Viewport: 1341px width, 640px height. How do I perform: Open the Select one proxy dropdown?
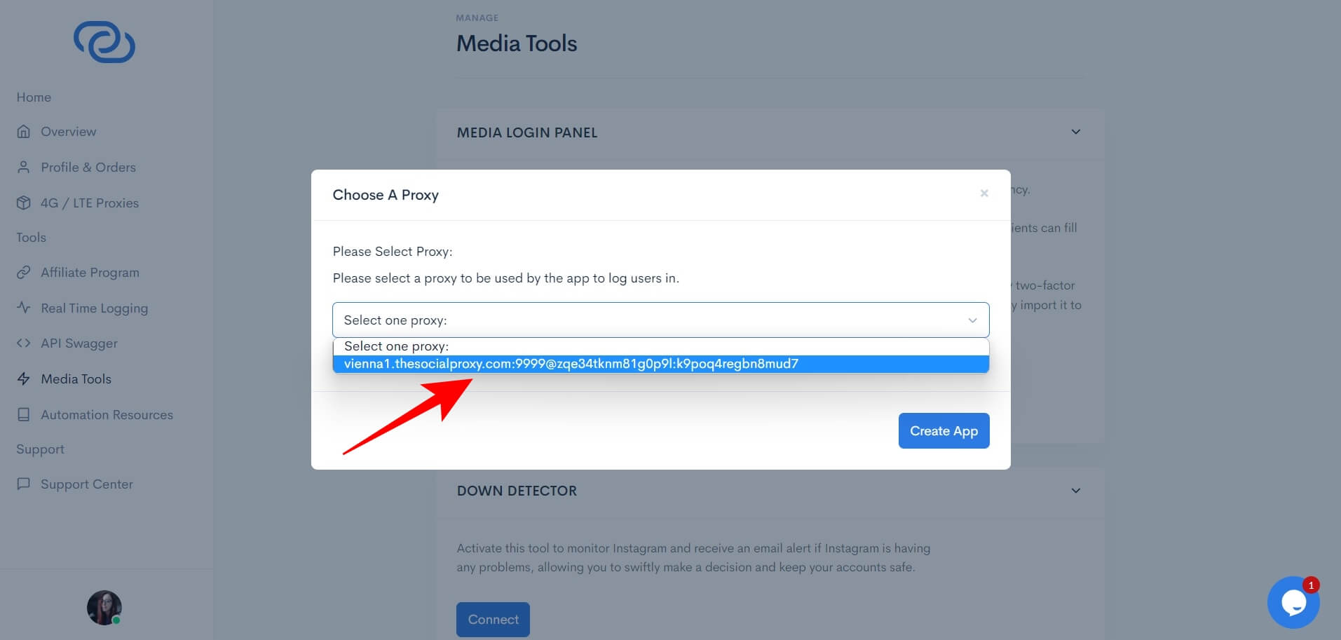coord(660,320)
